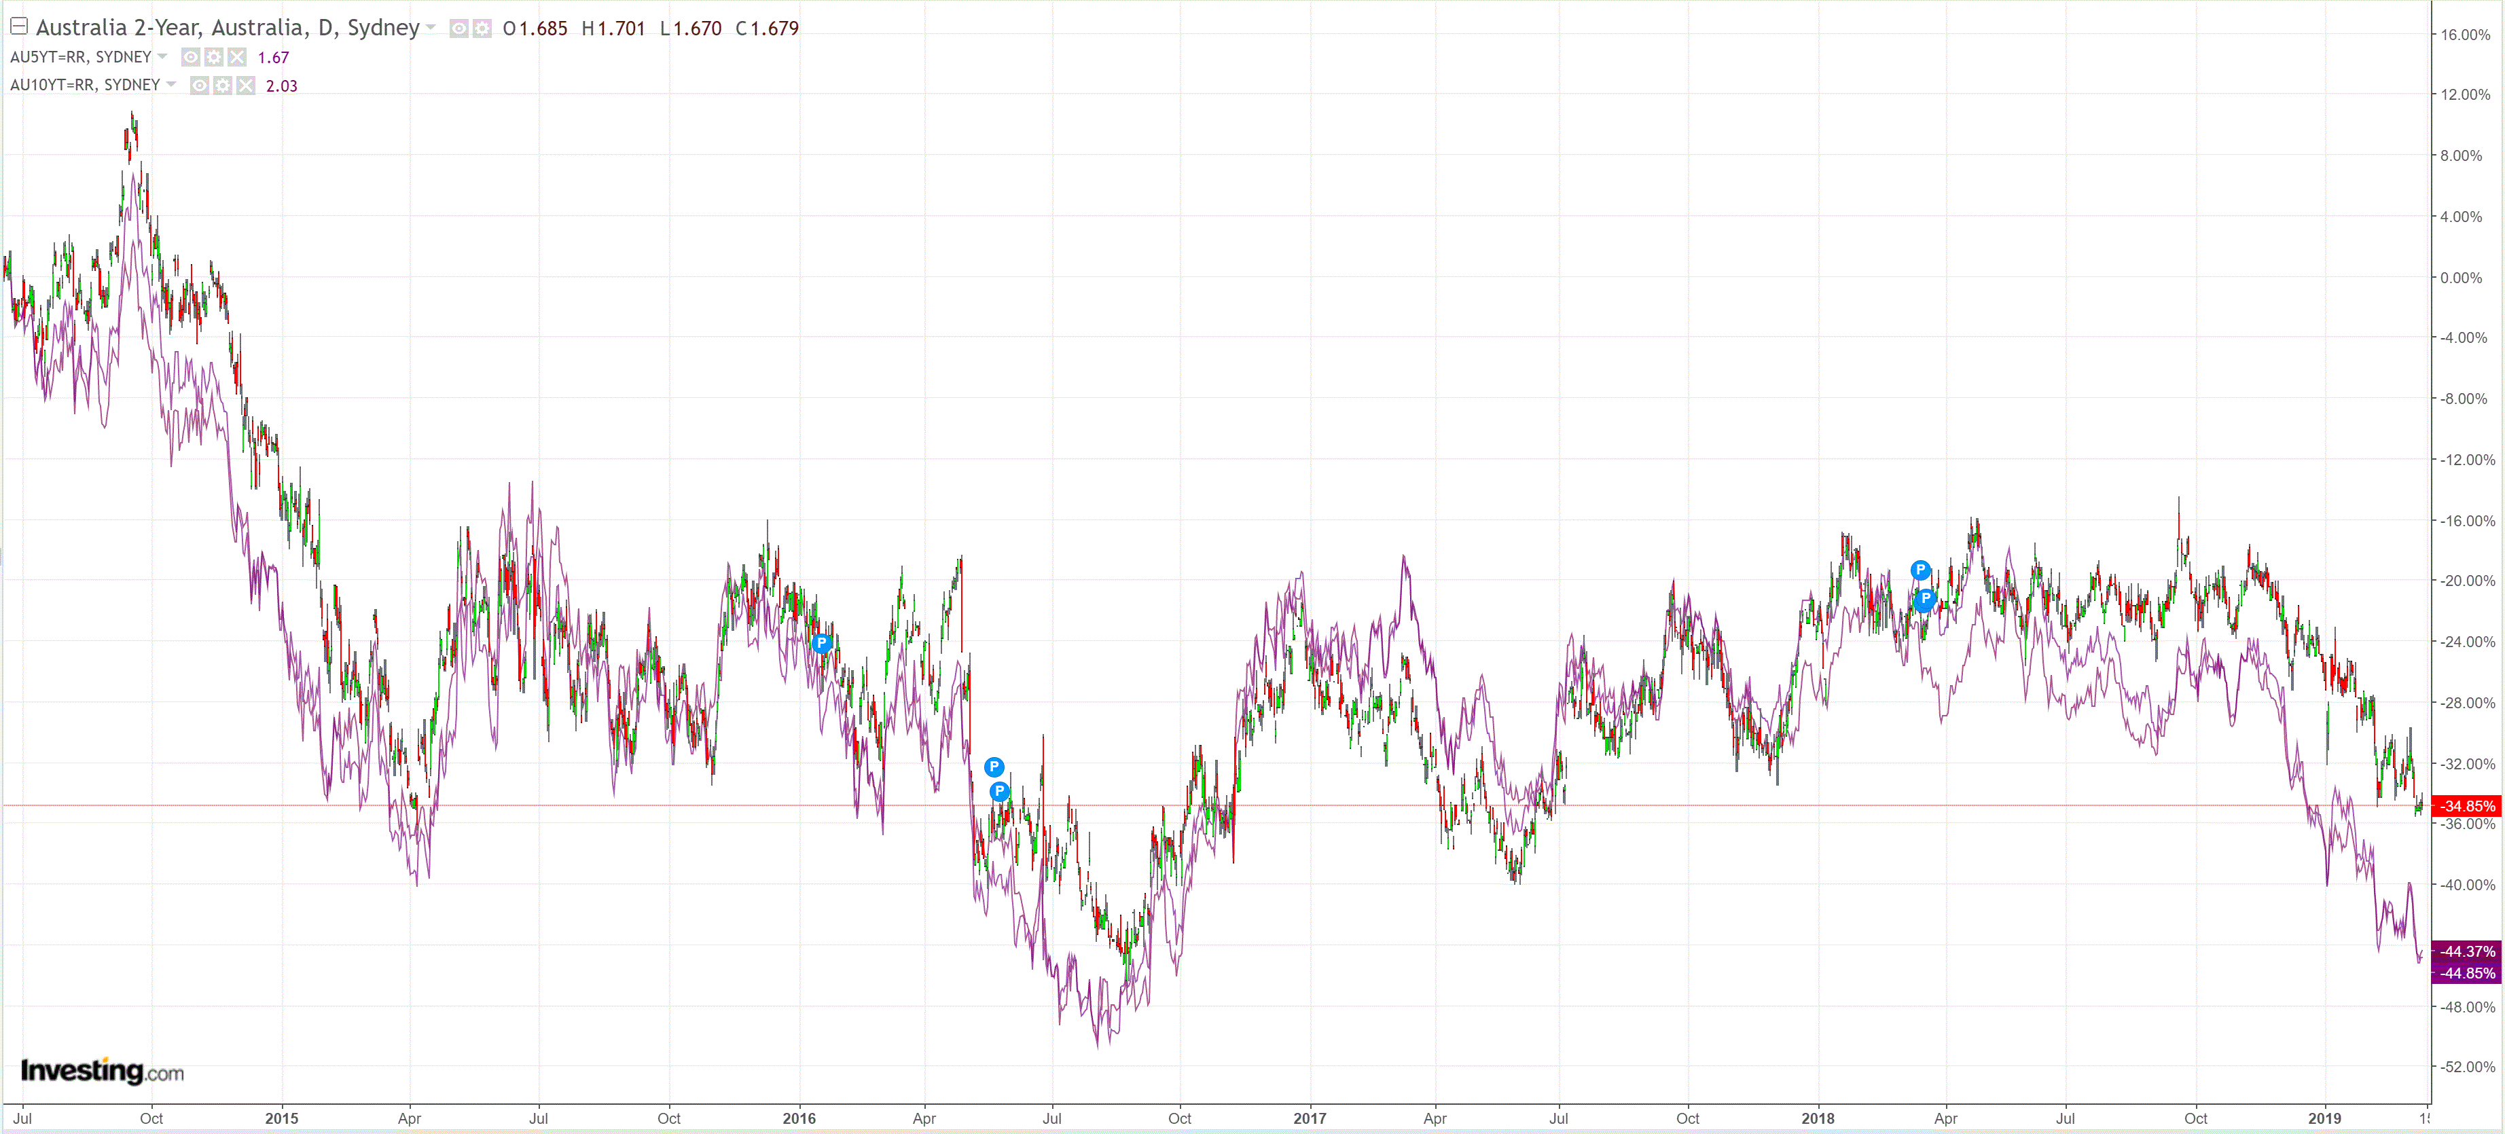Click the 2016 label on time axis

(799, 1118)
